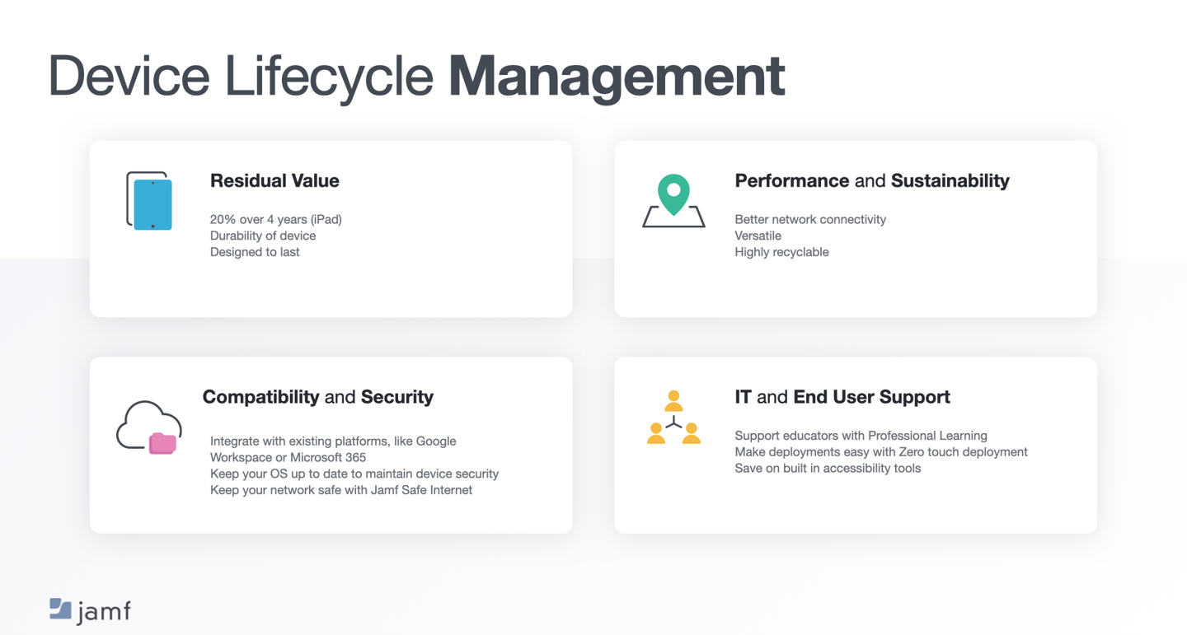Click 'Integrate with existing platforms, like Google' line
This screenshot has width=1187, height=635.
point(333,441)
